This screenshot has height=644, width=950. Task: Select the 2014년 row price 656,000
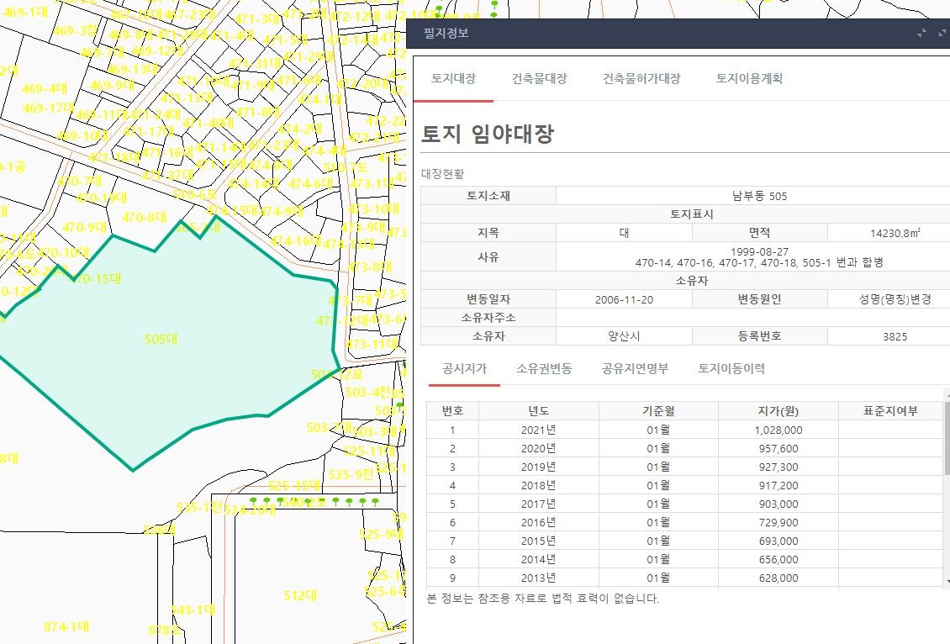(778, 560)
